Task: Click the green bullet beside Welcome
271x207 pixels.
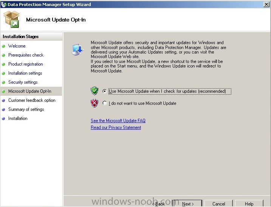Action: pyautogui.click(x=3, y=46)
